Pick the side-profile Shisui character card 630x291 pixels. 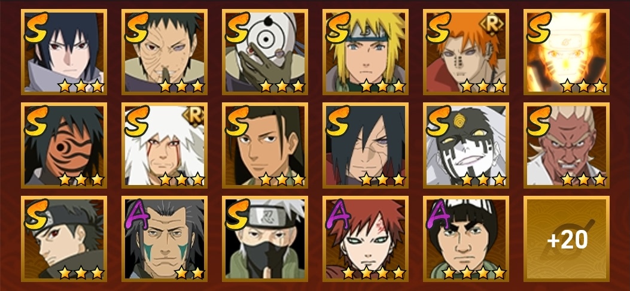click(x=64, y=239)
